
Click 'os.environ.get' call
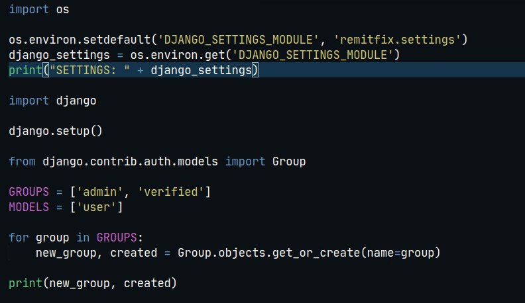[x=178, y=55]
